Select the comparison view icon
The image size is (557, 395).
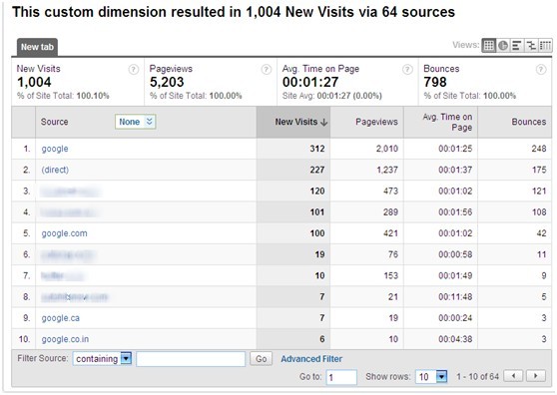(x=531, y=46)
